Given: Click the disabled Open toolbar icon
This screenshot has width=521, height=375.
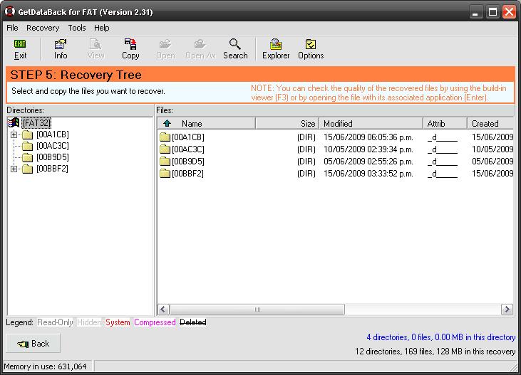Looking at the screenshot, I should (x=165, y=44).
